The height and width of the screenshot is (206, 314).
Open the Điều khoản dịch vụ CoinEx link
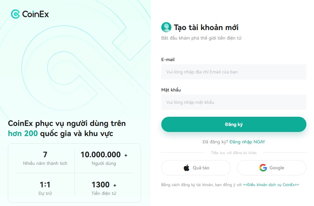tap(271, 184)
